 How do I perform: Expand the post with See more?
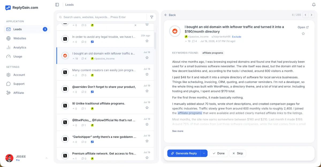click(178, 131)
